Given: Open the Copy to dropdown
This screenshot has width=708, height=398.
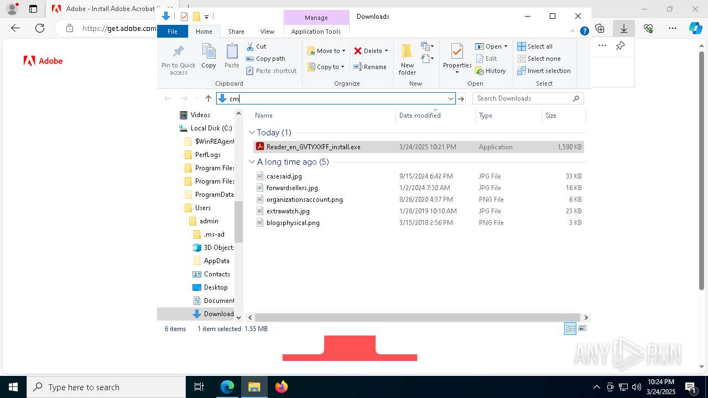Looking at the screenshot, I should tap(326, 67).
